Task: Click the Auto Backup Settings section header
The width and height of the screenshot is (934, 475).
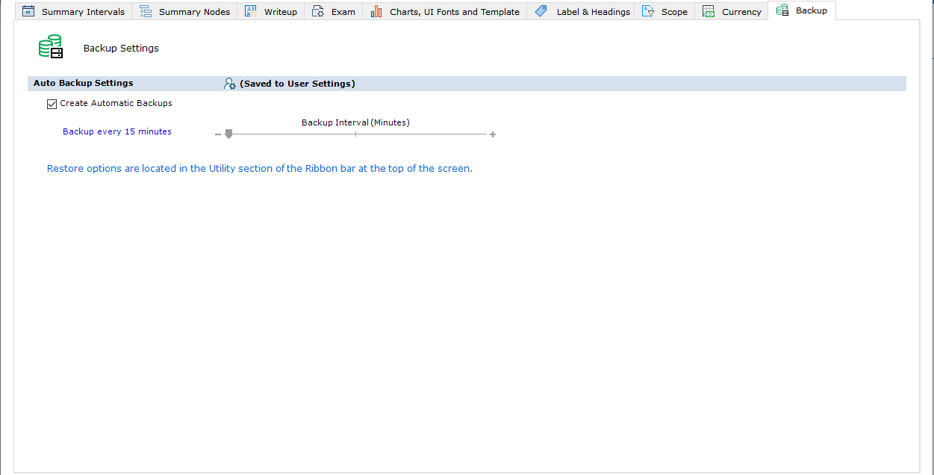Action: point(84,84)
